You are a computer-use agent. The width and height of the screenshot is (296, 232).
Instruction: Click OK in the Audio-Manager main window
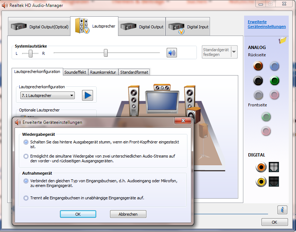(x=275, y=222)
